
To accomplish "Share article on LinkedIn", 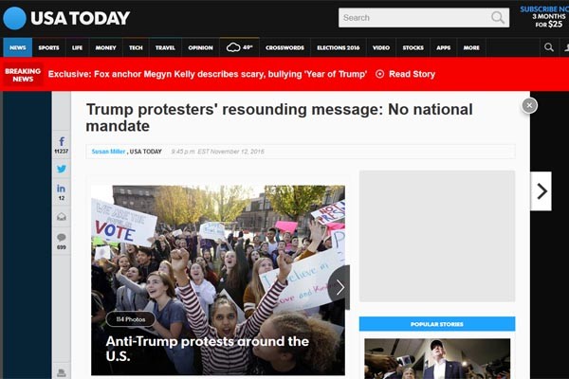I will [x=62, y=191].
